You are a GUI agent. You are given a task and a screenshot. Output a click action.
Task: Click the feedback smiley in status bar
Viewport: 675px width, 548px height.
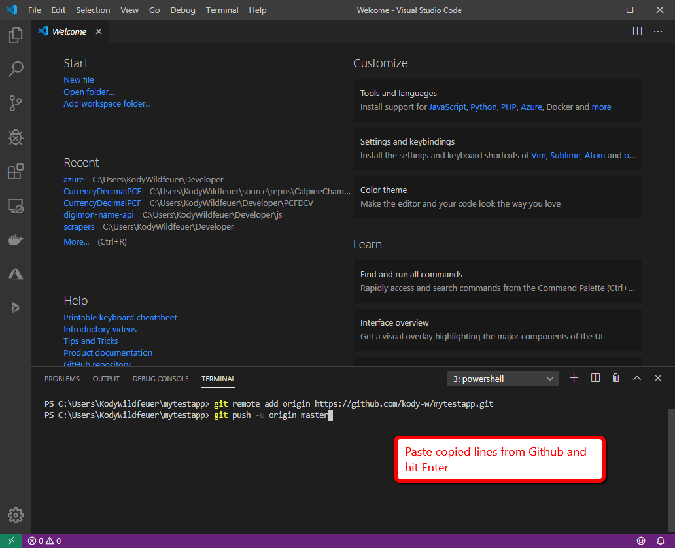641,541
